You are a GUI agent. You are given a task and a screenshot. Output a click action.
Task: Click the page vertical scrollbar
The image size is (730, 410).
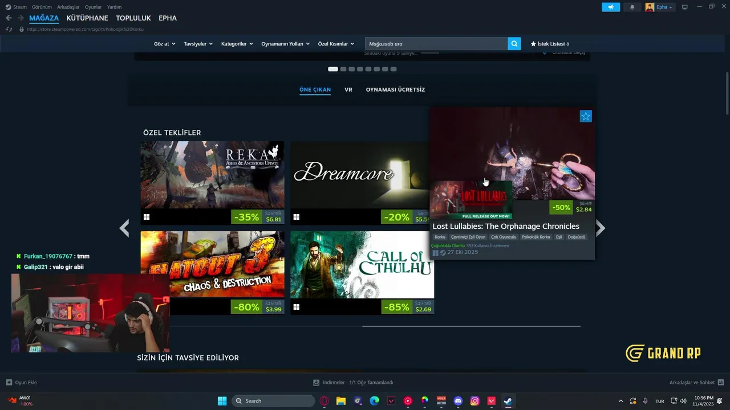[x=727, y=93]
